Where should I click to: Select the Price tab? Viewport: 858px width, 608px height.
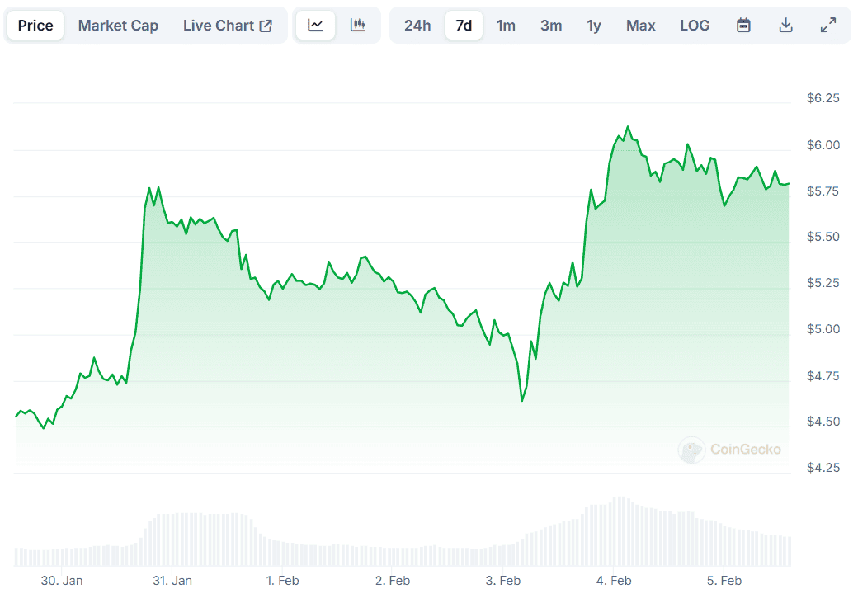[35, 26]
